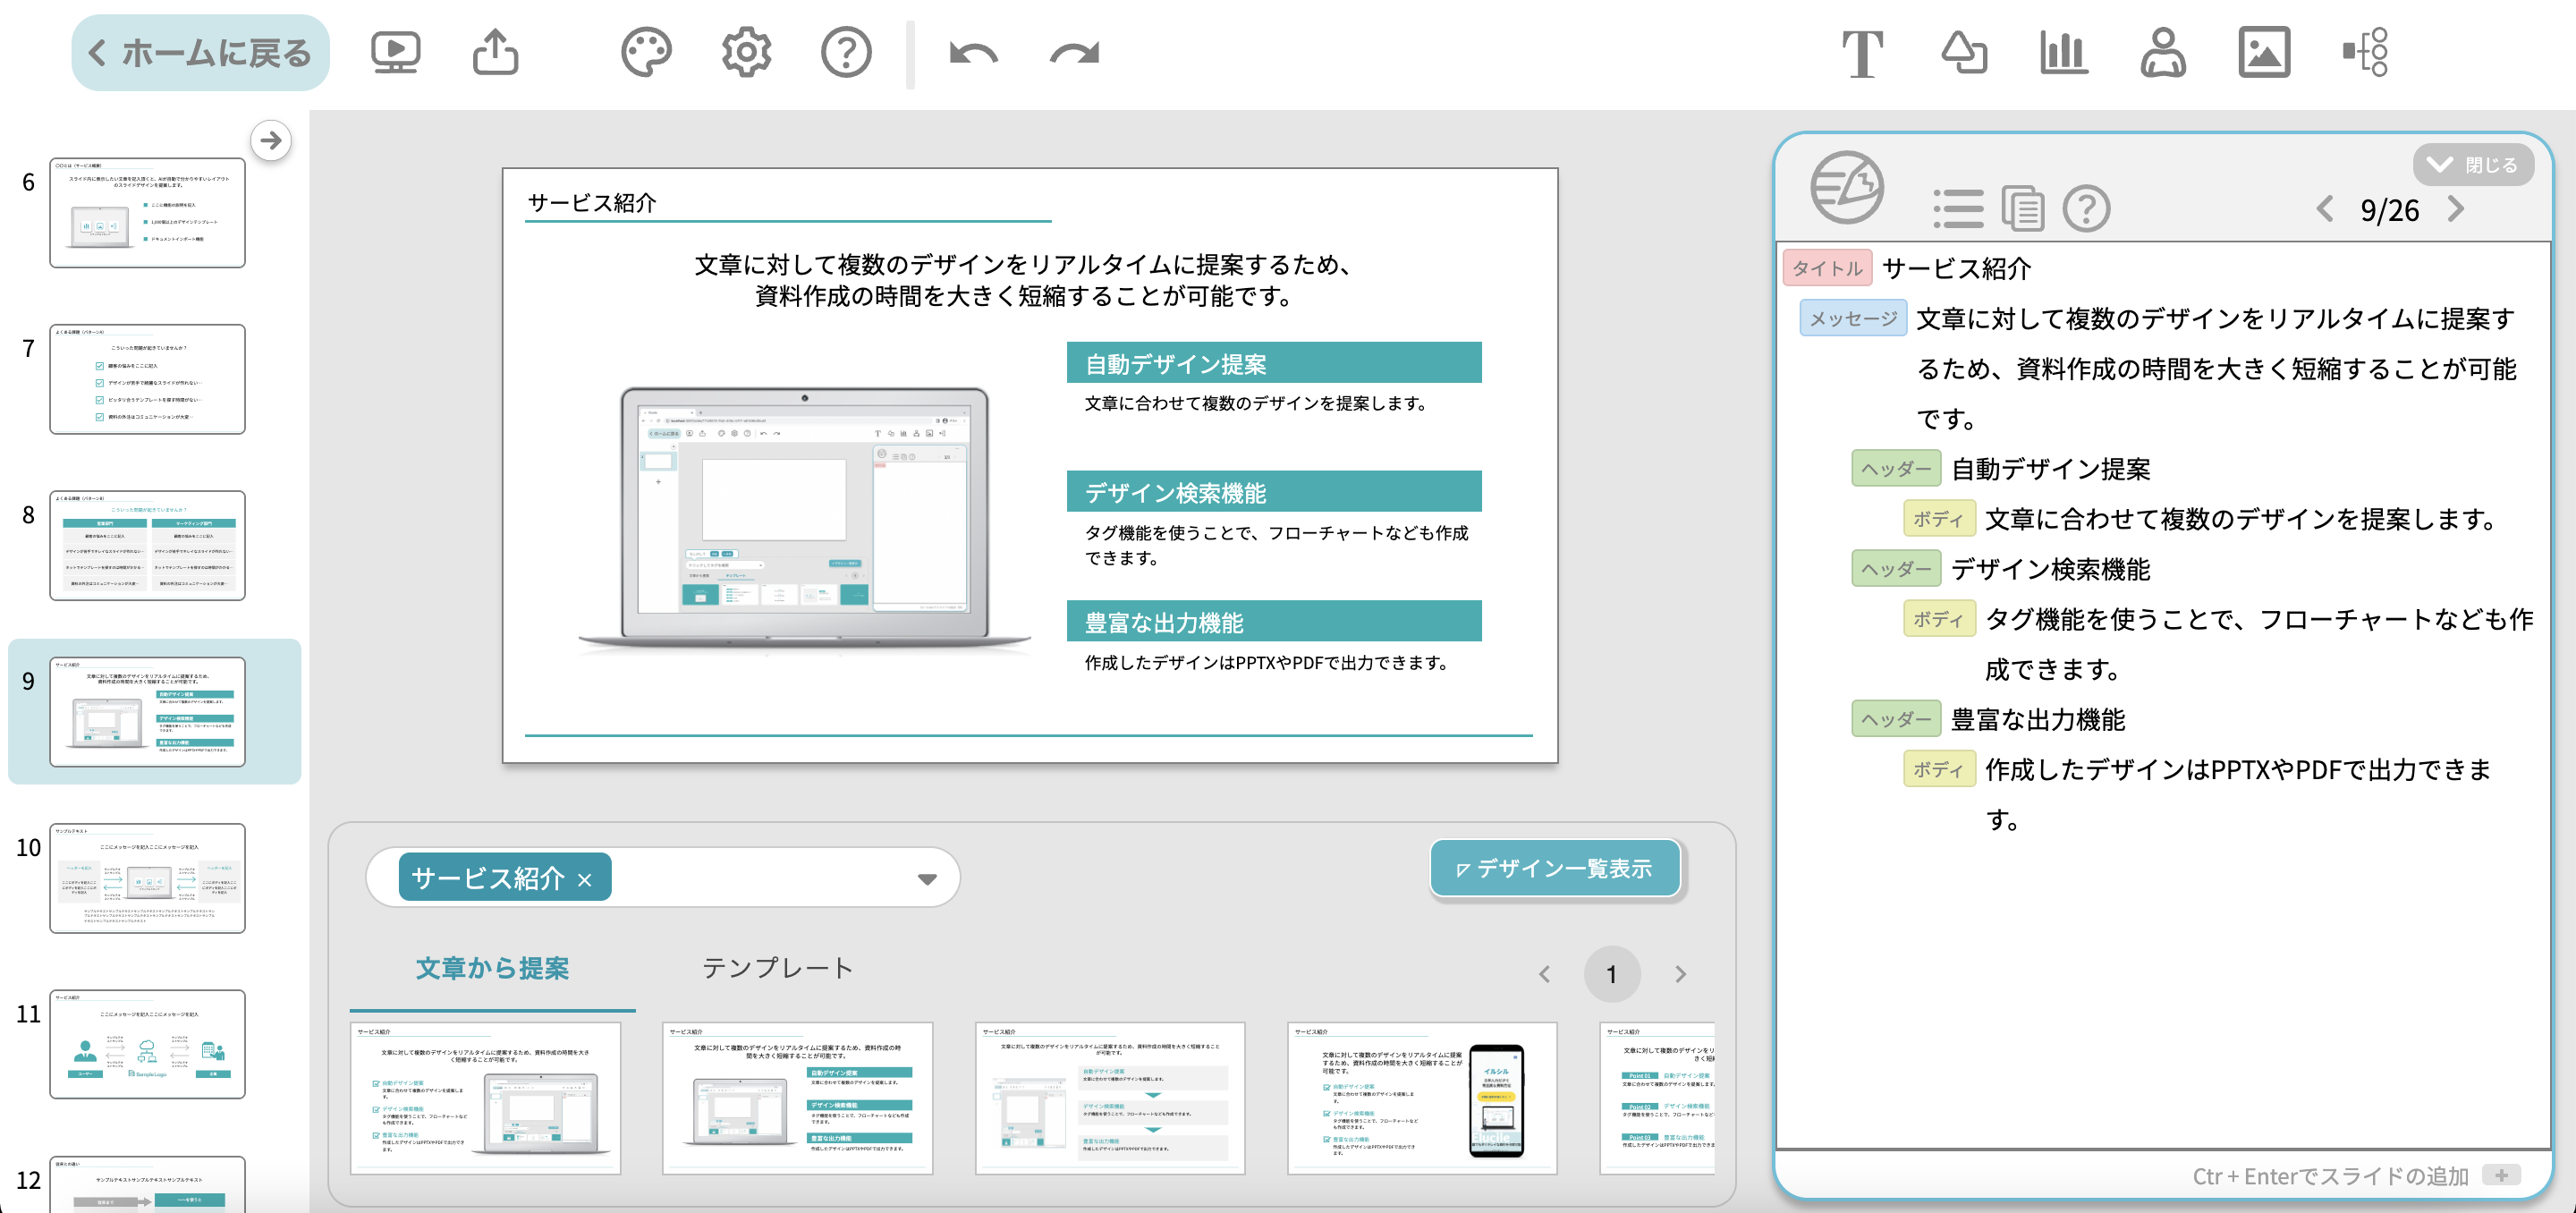Switch to the テンプレート tab
Image resolution: width=2576 pixels, height=1213 pixels.
[x=777, y=968]
